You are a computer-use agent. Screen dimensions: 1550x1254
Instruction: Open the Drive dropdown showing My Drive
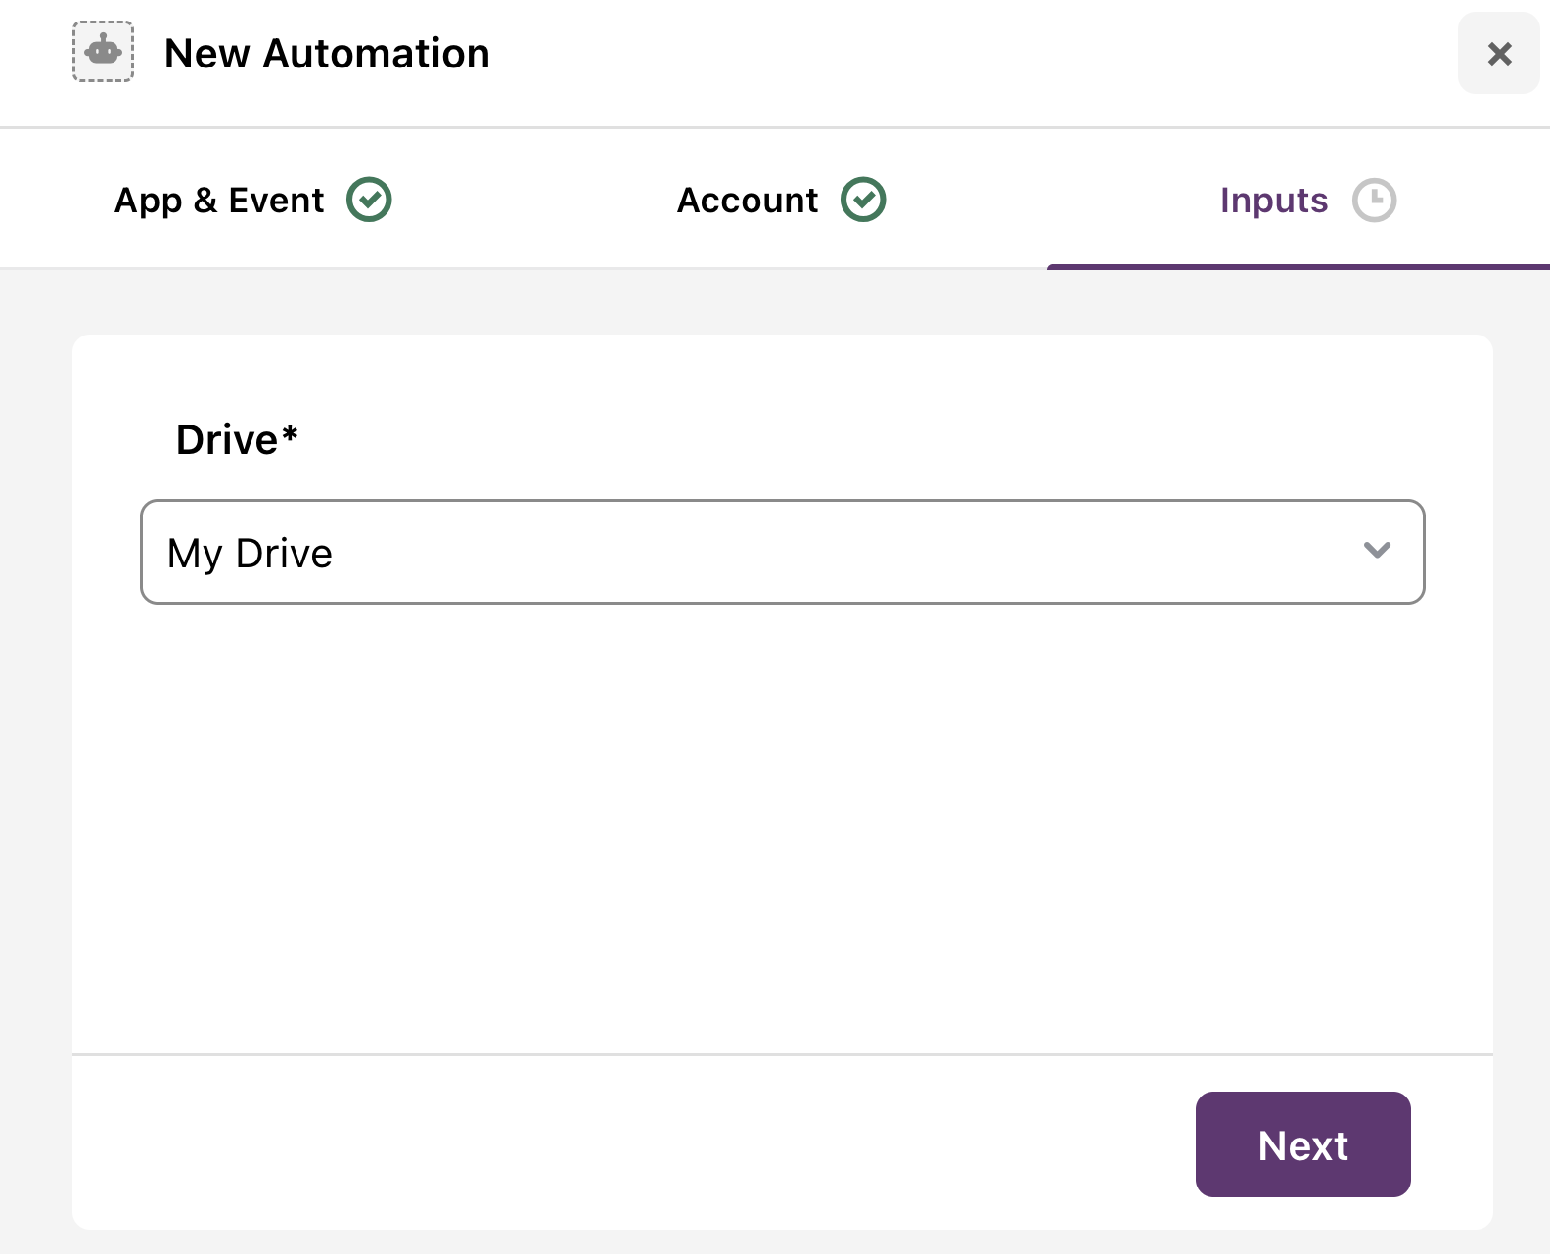783,552
